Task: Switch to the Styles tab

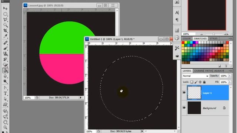Action: coord(213,38)
